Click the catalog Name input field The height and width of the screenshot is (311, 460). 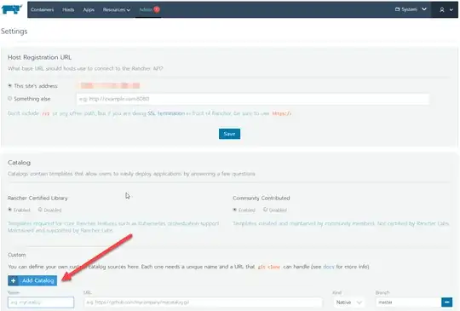(x=41, y=302)
